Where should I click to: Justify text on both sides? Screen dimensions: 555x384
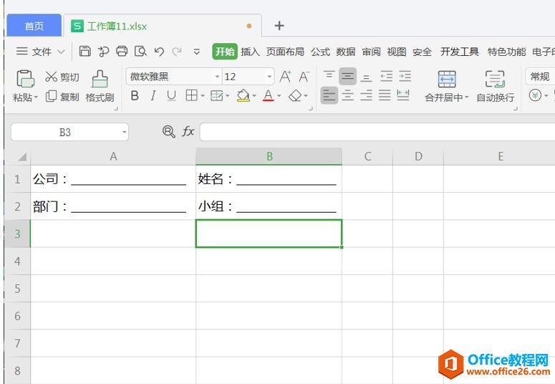point(385,95)
